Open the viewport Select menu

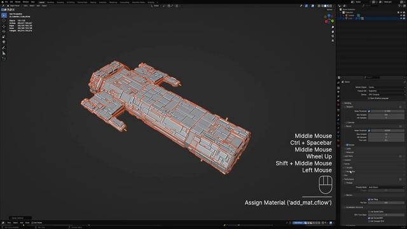32,6
